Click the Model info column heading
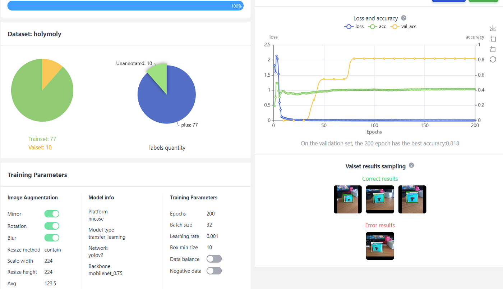This screenshot has width=503, height=289. 101,198
